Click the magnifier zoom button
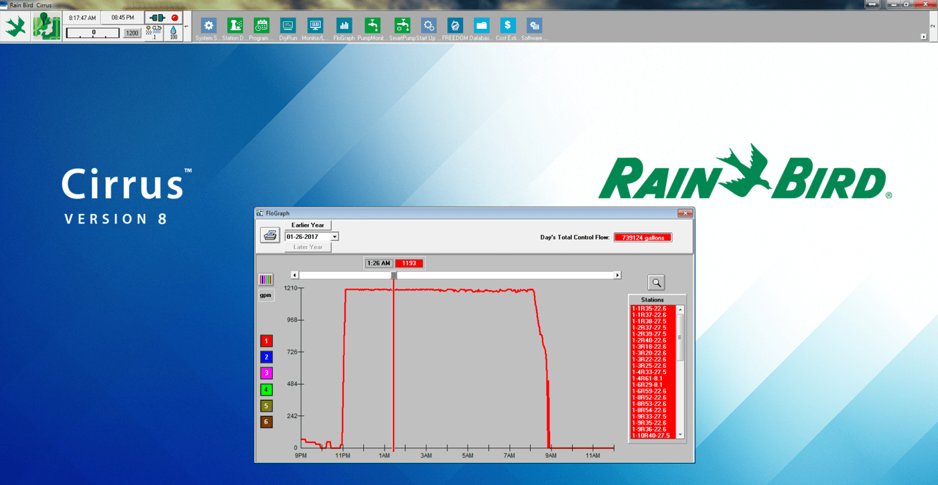Screen dimensions: 938x485 [656, 282]
